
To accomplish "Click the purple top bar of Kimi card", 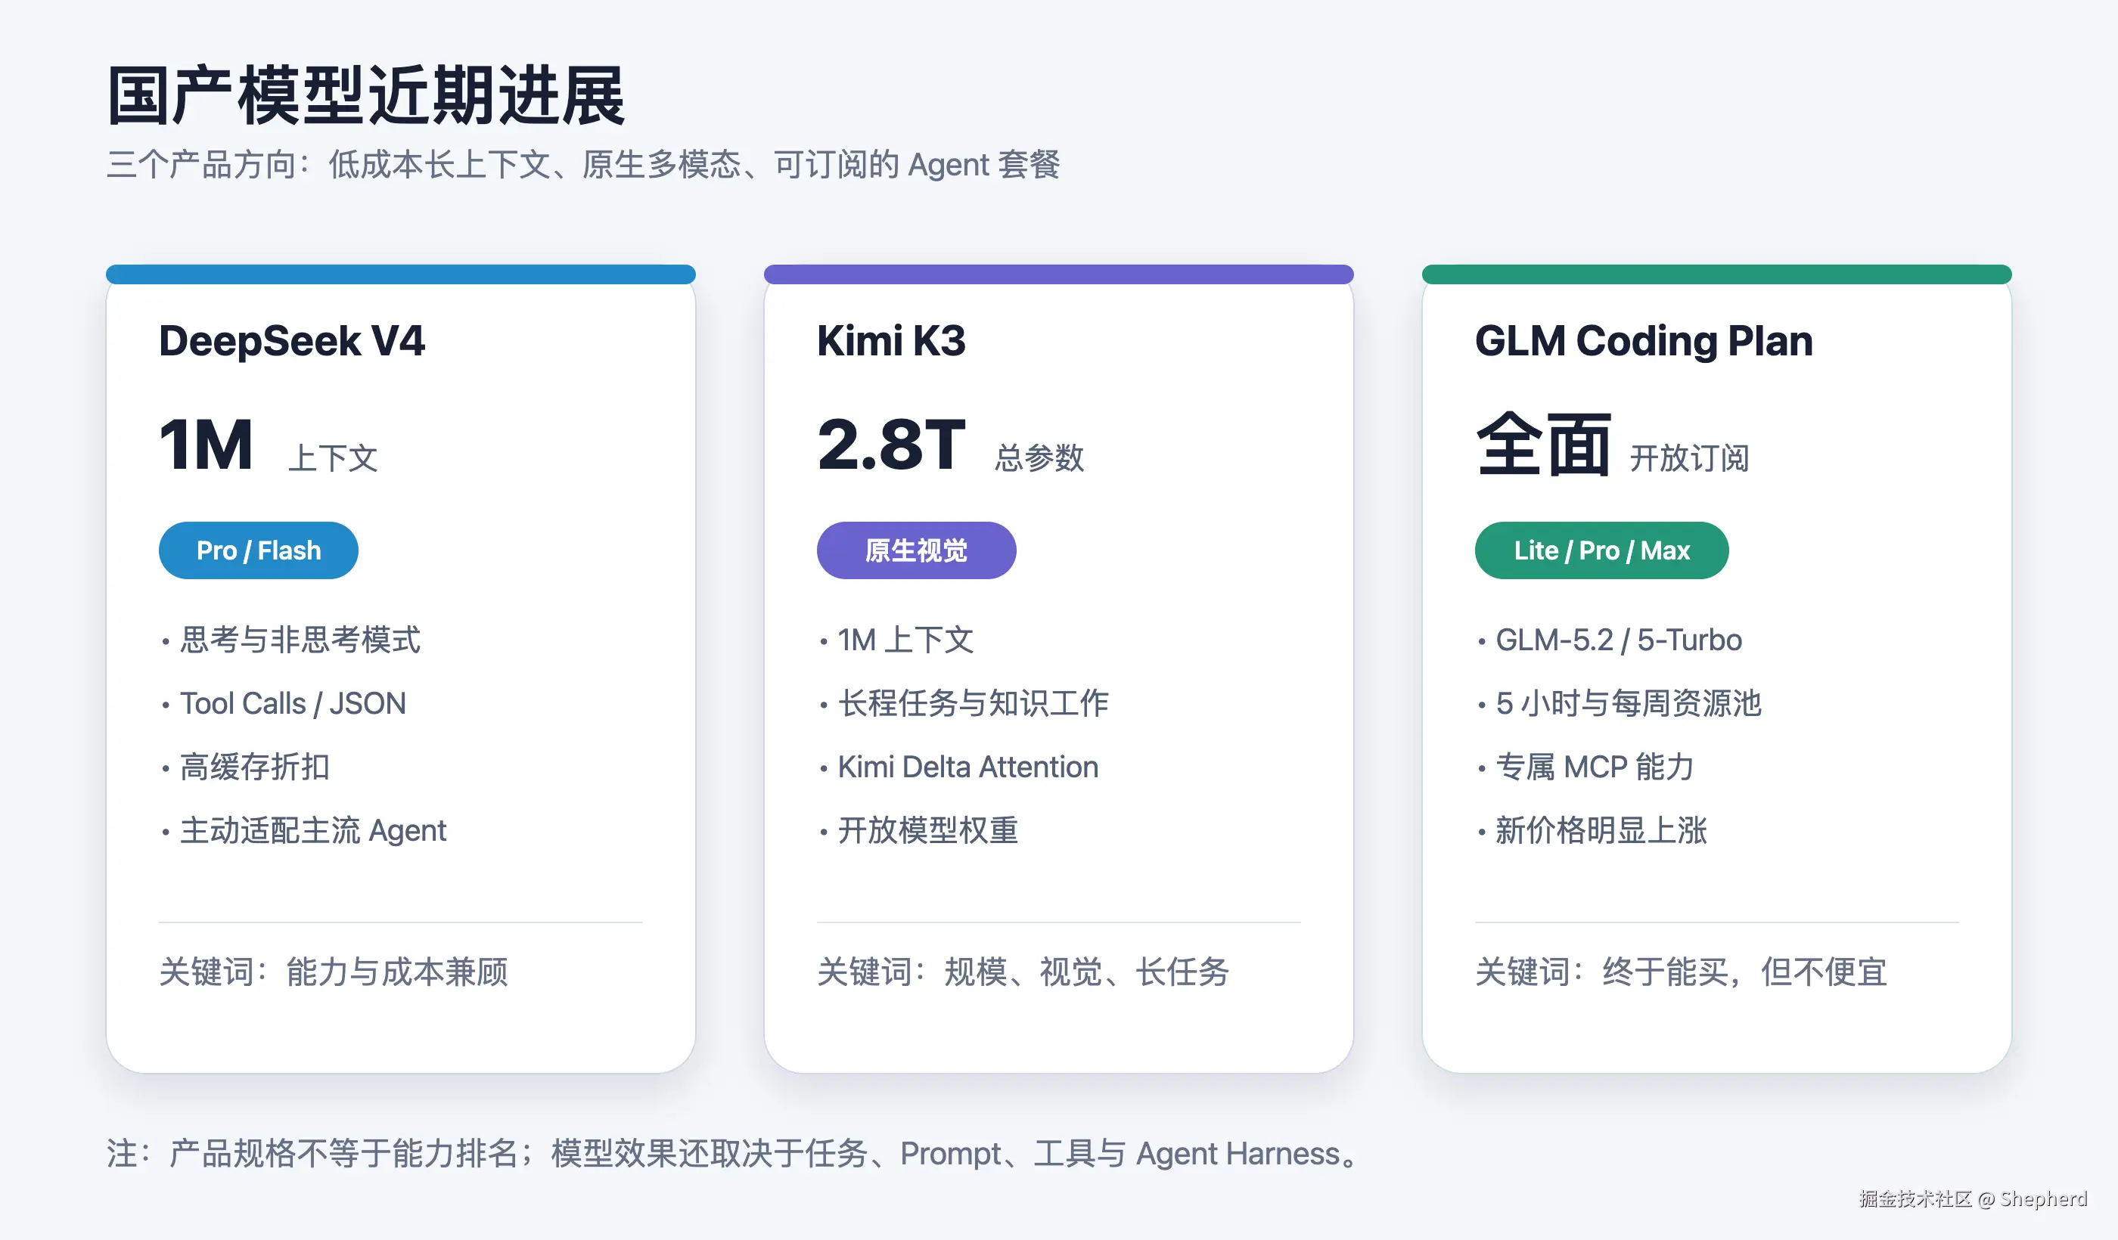I will click(x=1059, y=274).
